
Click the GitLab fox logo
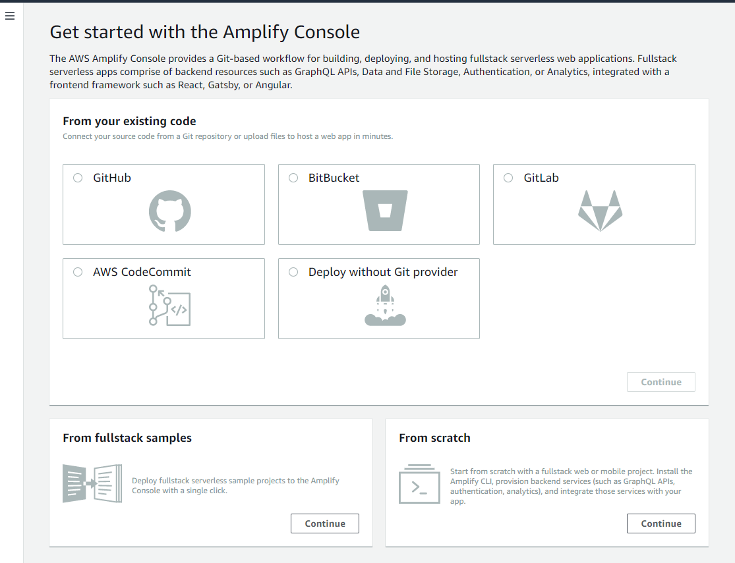coord(600,211)
